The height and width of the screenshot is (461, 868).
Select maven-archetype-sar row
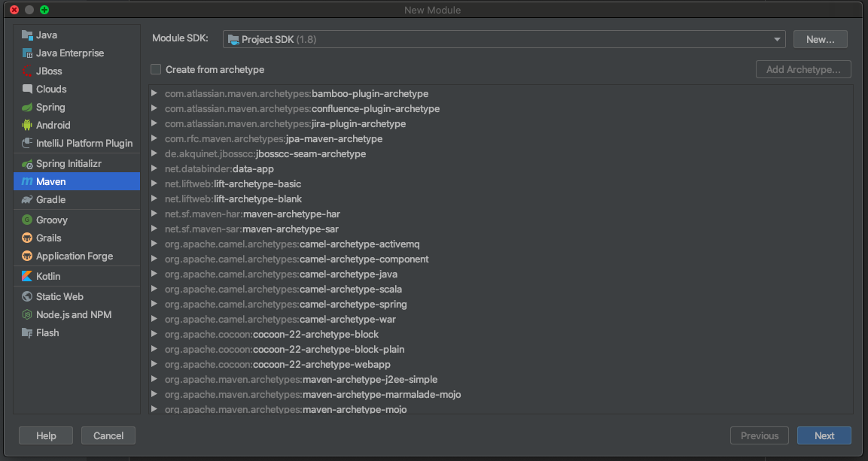pyautogui.click(x=501, y=229)
